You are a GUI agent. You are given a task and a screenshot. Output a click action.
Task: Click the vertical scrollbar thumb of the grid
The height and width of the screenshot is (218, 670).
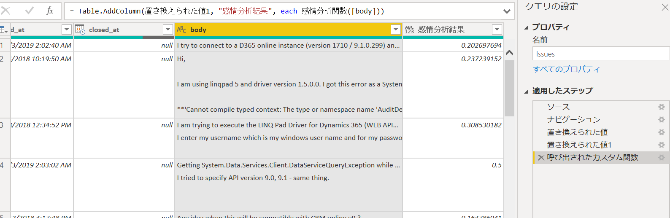pyautogui.click(x=509, y=88)
